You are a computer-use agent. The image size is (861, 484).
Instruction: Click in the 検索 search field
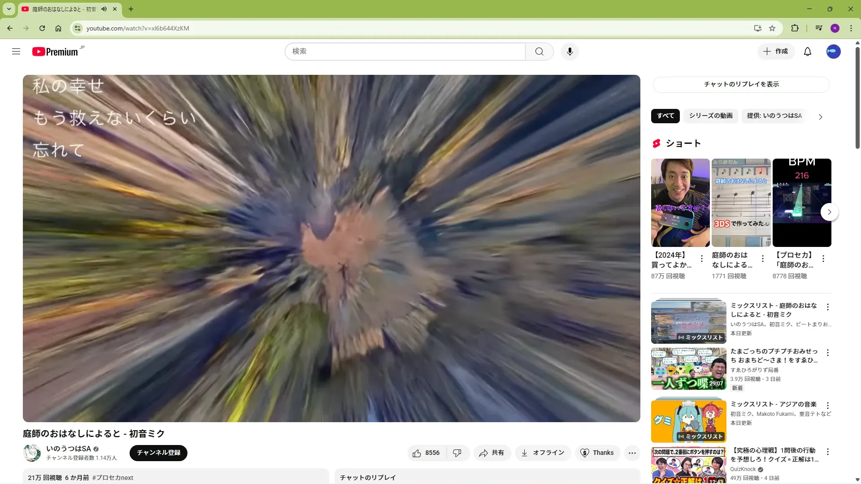coord(404,52)
